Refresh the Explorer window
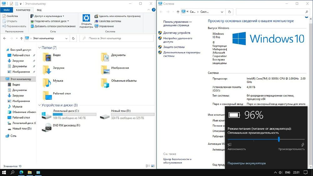This screenshot has height=176, width=313. 73,38
